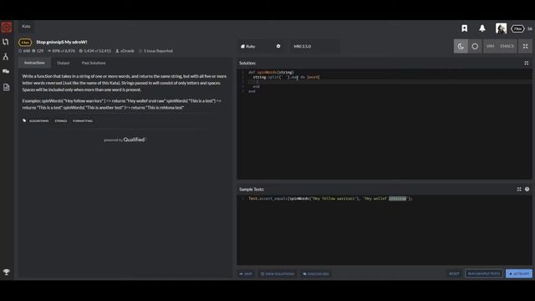Switch to the light sun theme
The height and width of the screenshot is (301, 535).
coord(475,47)
